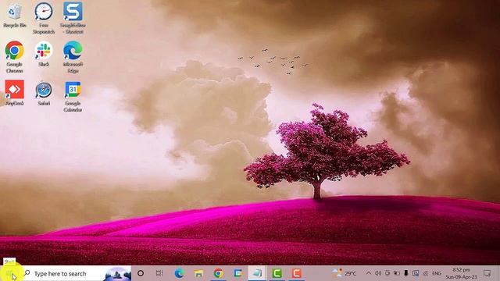
Task: Select the Google Calendar desktop shortcut
Action: click(73, 96)
